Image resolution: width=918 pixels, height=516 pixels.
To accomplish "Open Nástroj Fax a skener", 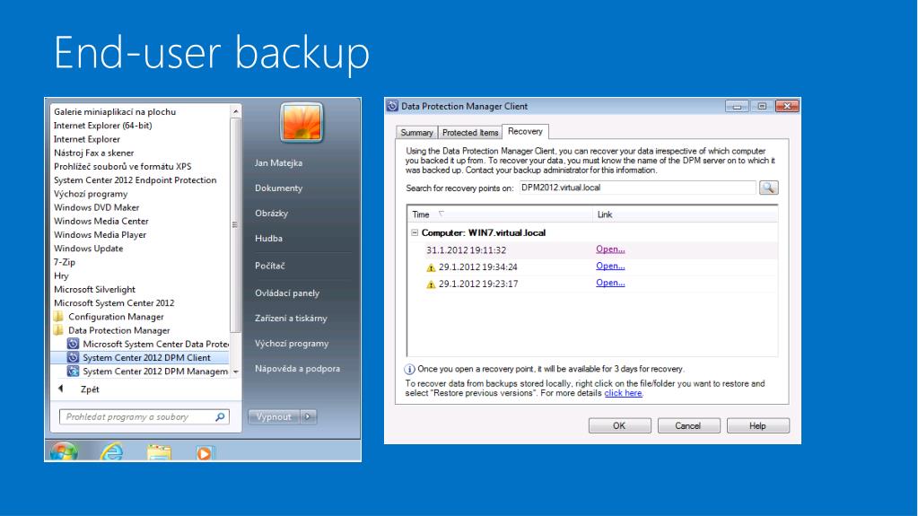I will pos(93,153).
